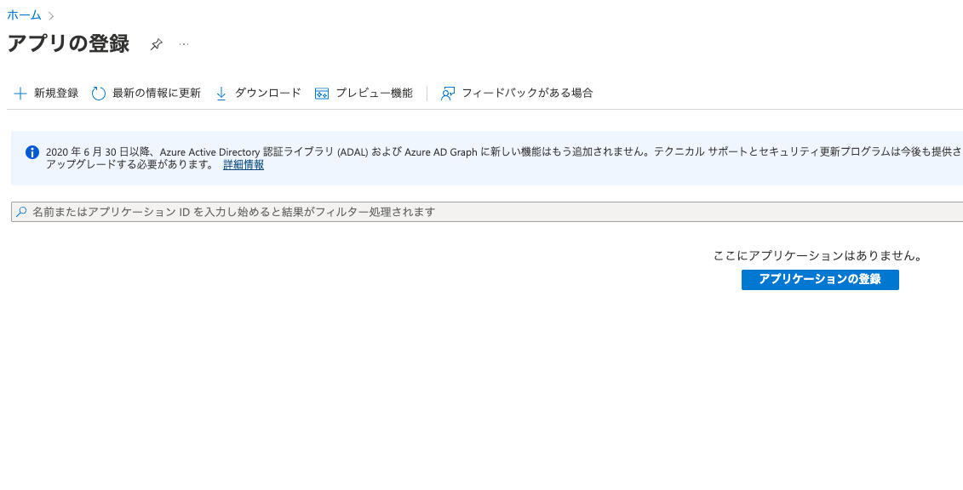
Task: Open the ellipsis menu next to the pin
Action: 184,43
